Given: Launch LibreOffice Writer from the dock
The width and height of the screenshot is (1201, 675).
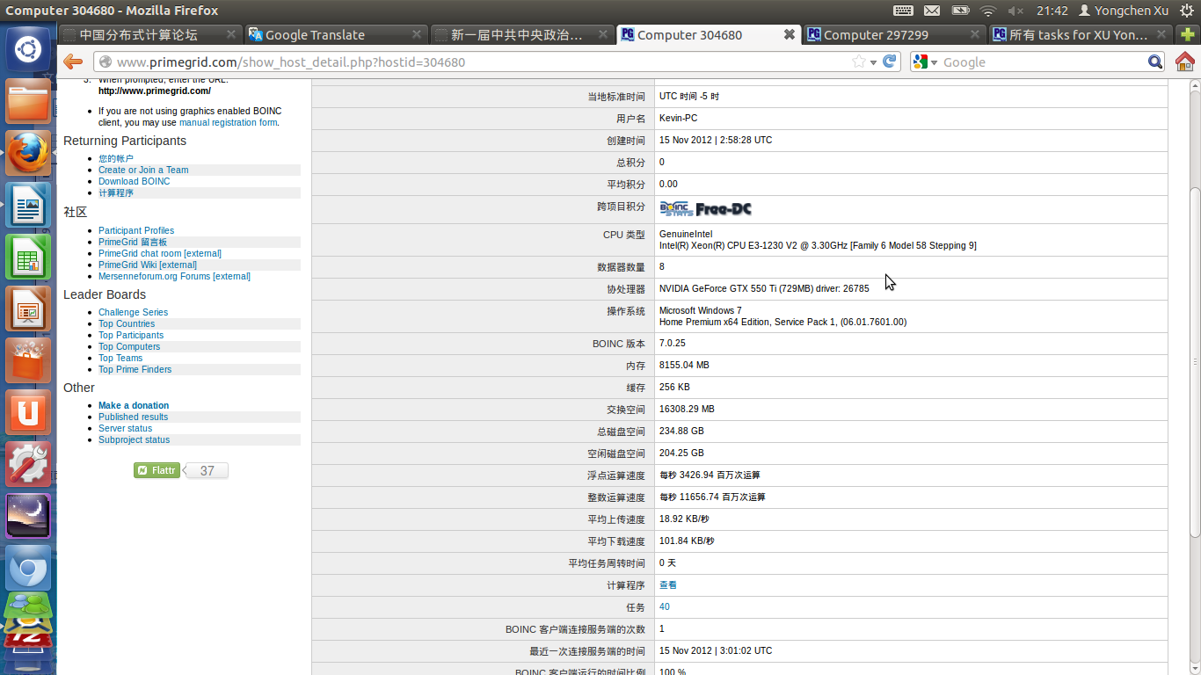Looking at the screenshot, I should tap(28, 206).
